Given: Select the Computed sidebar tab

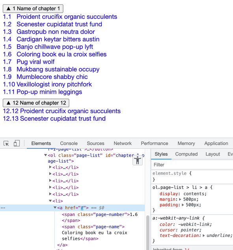Looking at the screenshot, I should pos(186,154).
